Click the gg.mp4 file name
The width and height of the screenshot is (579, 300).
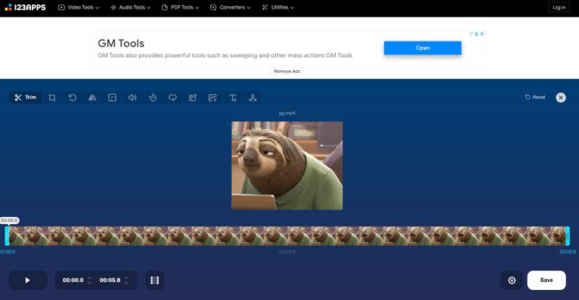click(287, 113)
